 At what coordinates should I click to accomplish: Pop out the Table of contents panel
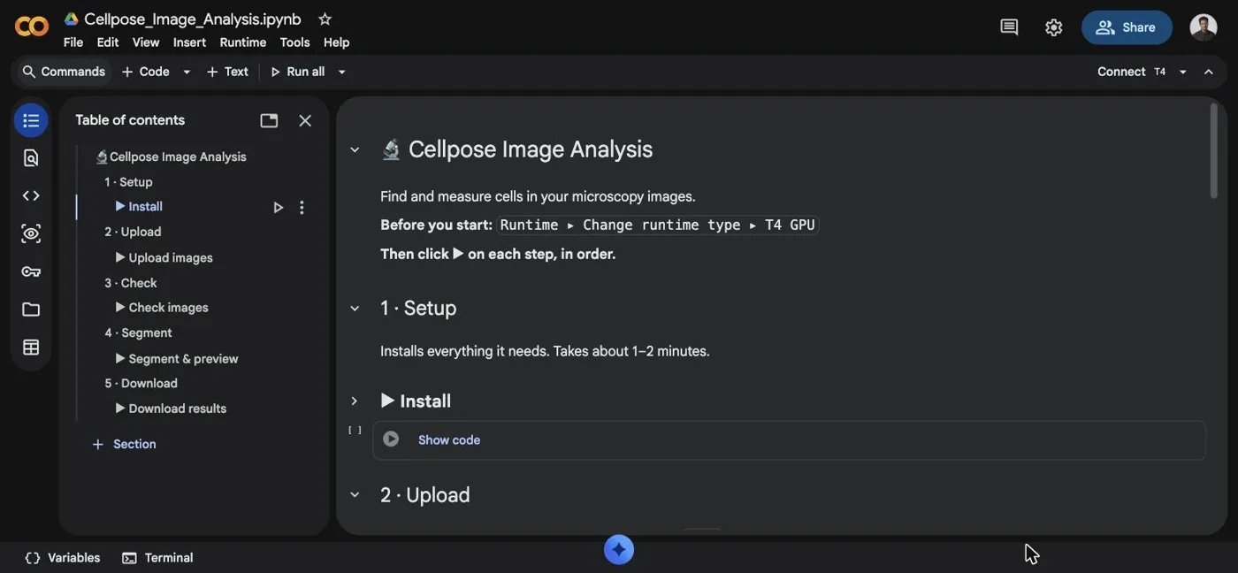coord(269,120)
